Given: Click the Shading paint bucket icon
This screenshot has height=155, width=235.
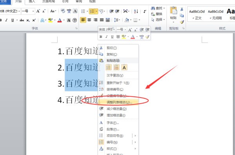Looking at the screenshot, I should click(127, 20).
